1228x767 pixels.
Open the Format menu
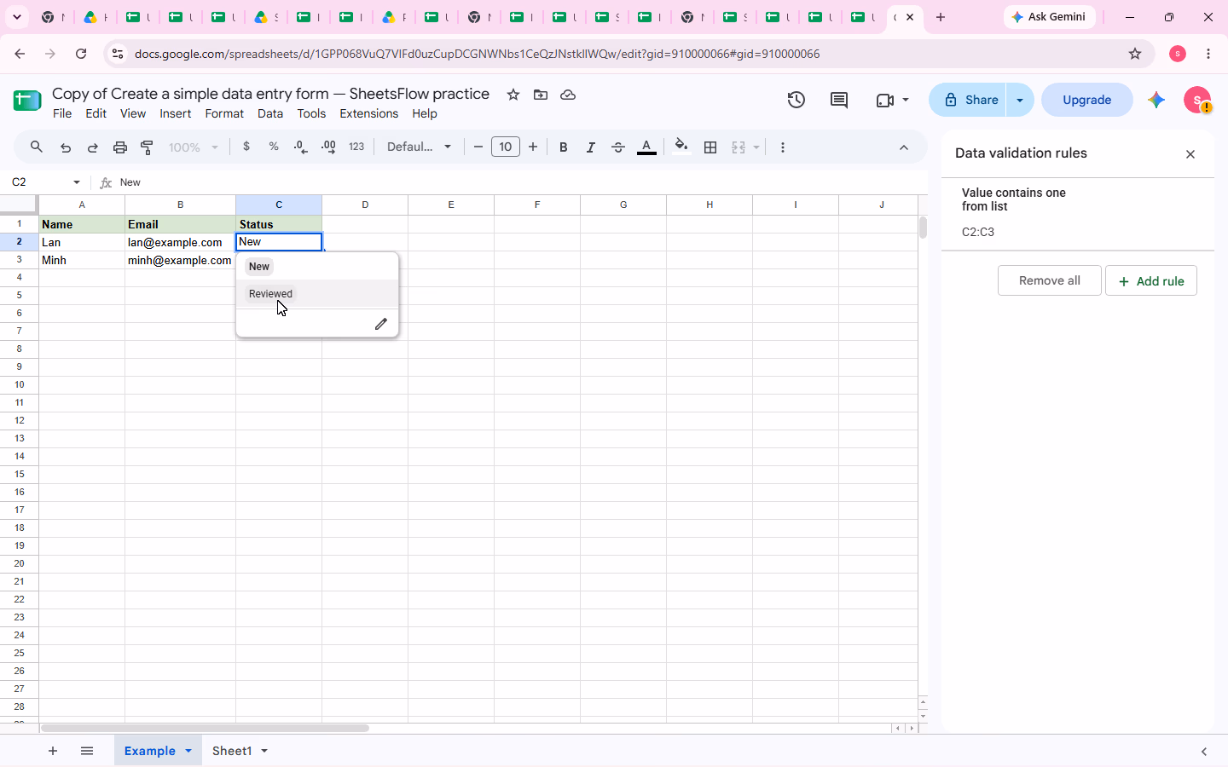[x=224, y=113]
